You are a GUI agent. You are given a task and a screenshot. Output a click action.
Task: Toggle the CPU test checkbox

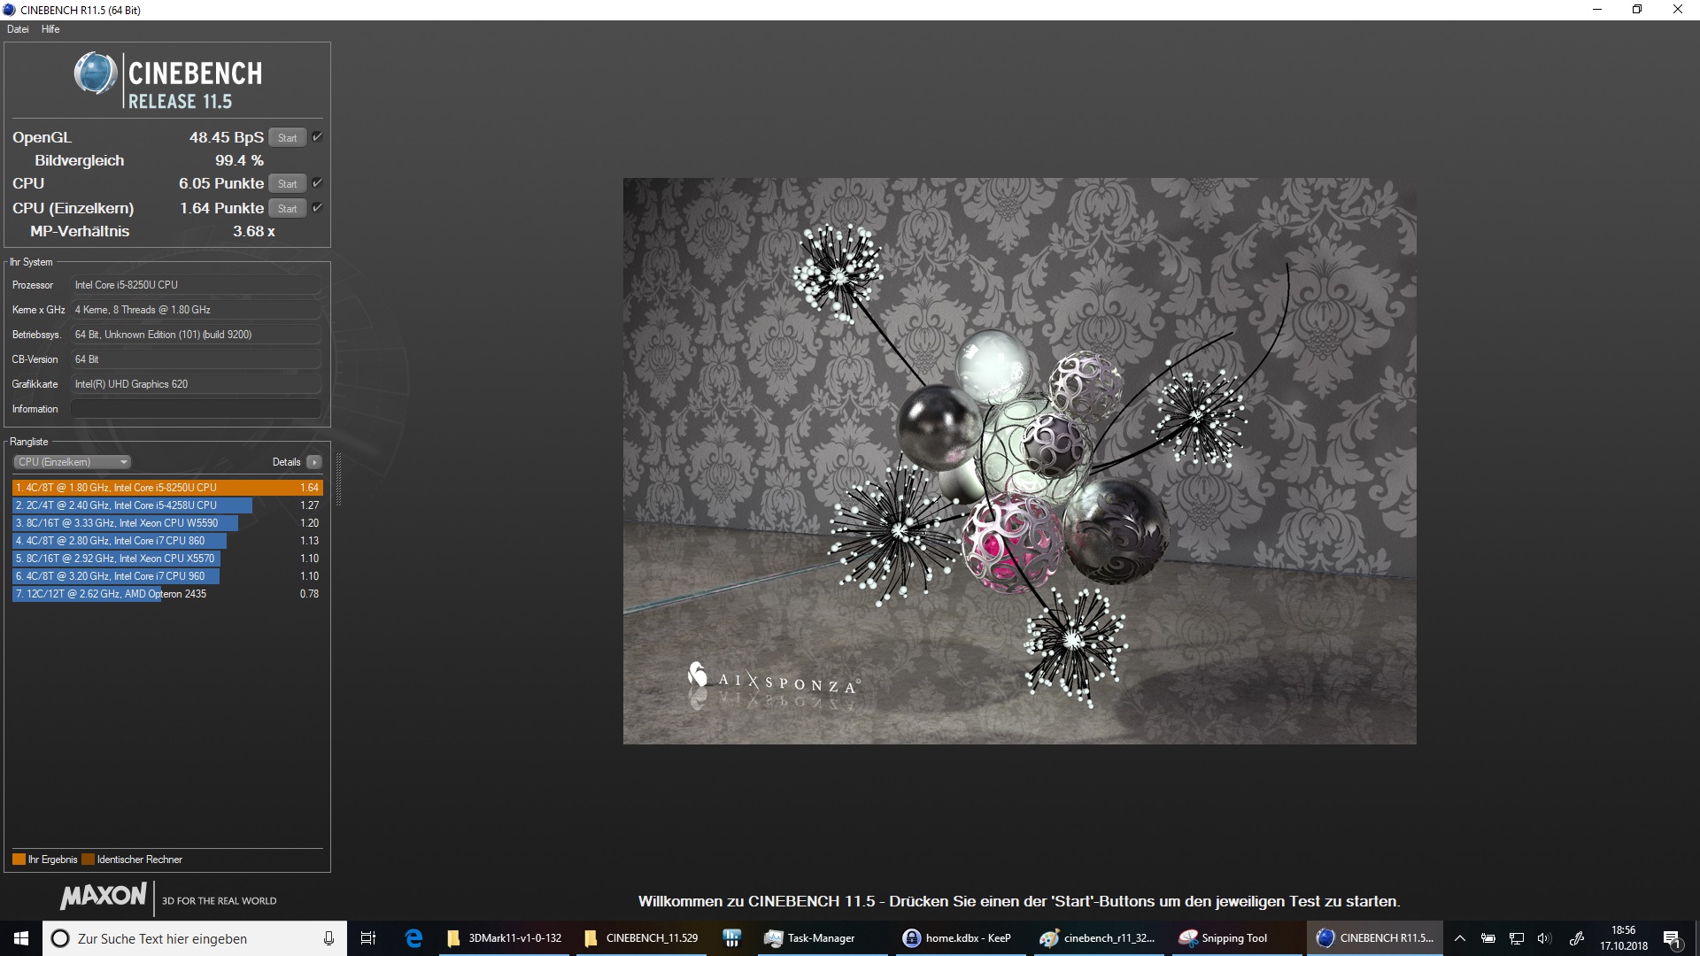(x=317, y=182)
